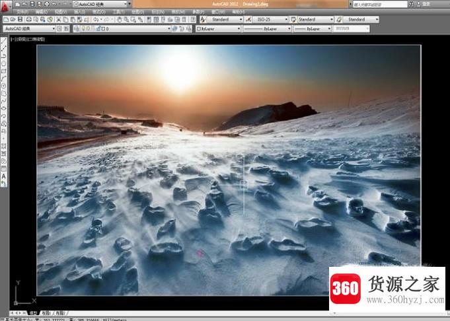Select the Multiline Text 'A' tool
The width and height of the screenshot is (450, 321).
click(4, 176)
